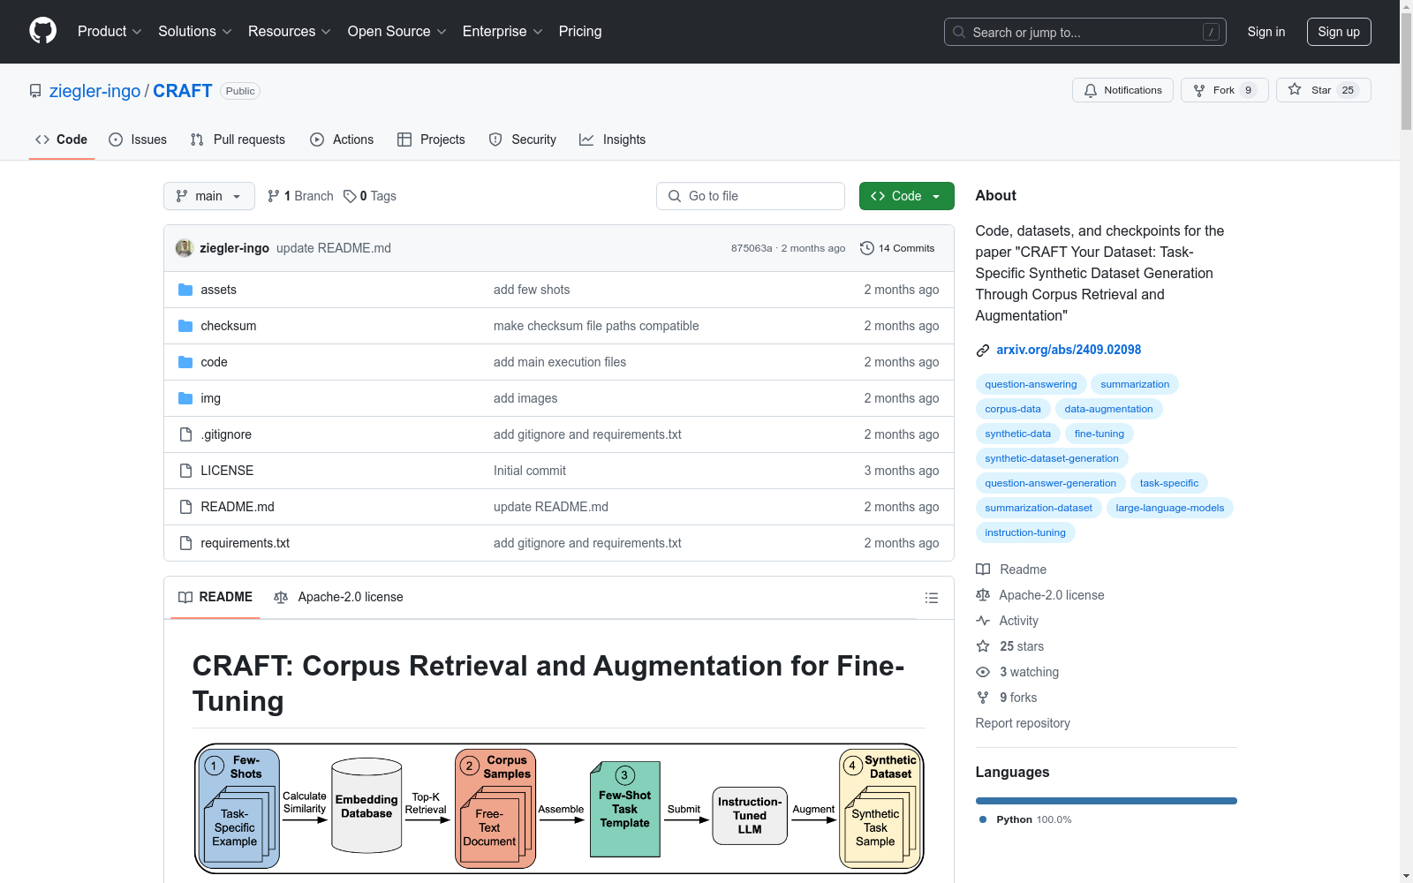
Task: Select the instruction-tuning topic tag
Action: (1025, 532)
